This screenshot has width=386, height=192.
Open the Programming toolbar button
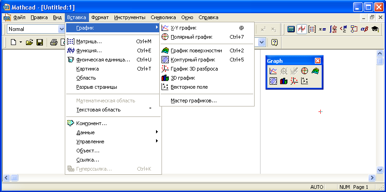354,29
